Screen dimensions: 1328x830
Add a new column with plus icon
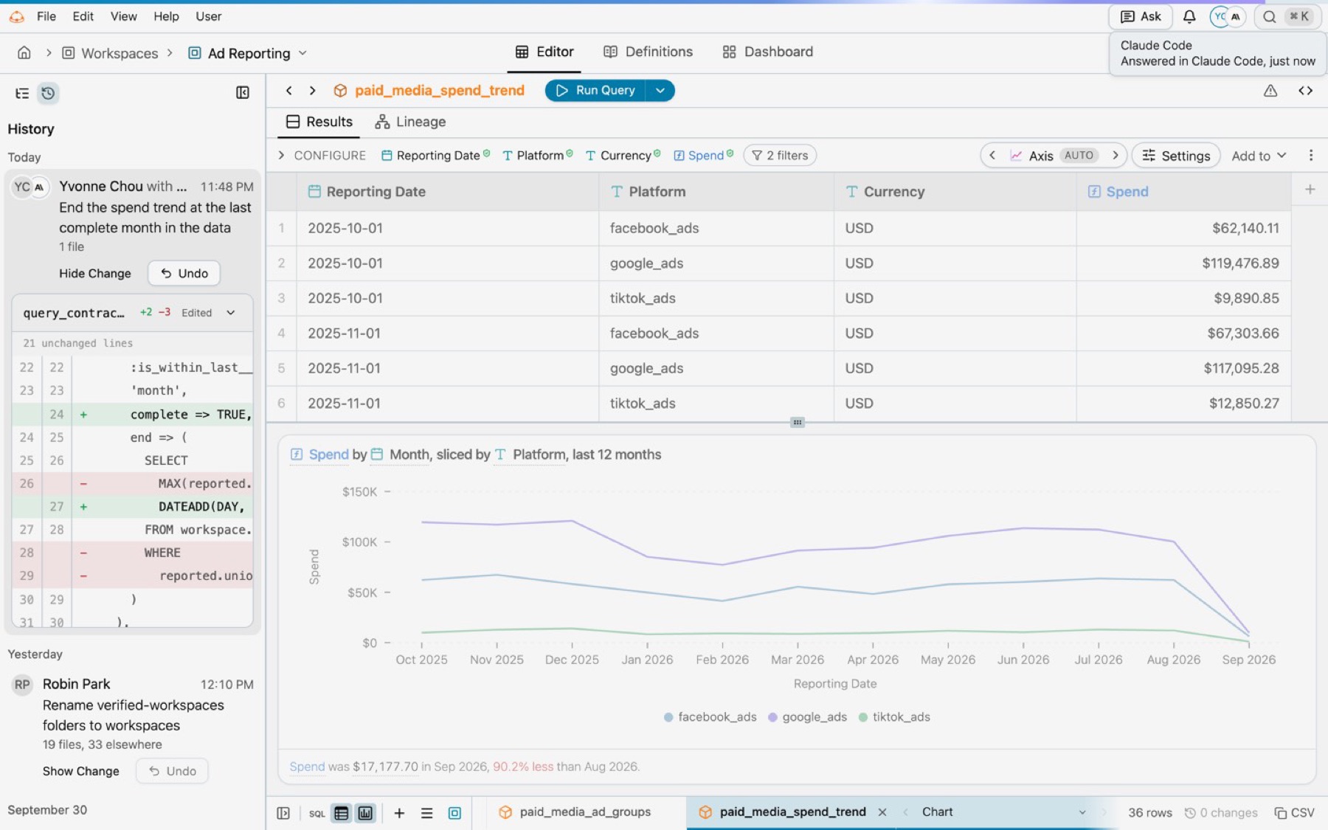point(1310,190)
